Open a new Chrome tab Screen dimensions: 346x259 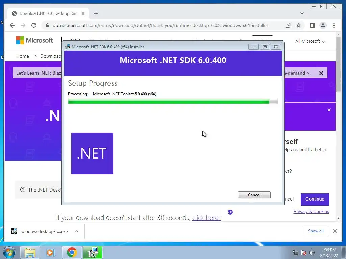point(96,13)
